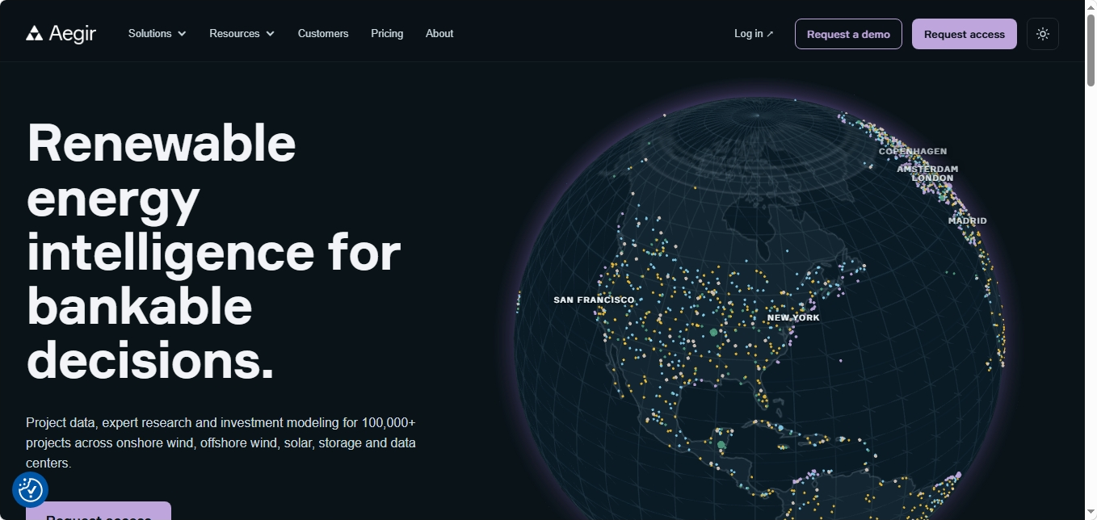Click the project data description paragraph

click(x=221, y=442)
